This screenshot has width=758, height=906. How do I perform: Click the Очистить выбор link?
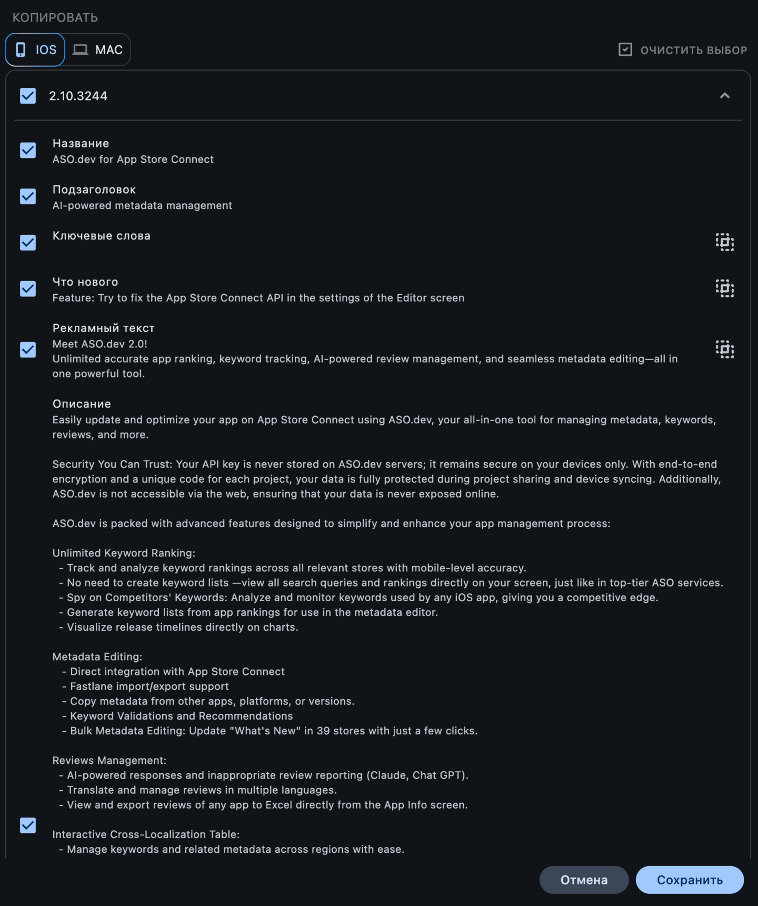(693, 51)
